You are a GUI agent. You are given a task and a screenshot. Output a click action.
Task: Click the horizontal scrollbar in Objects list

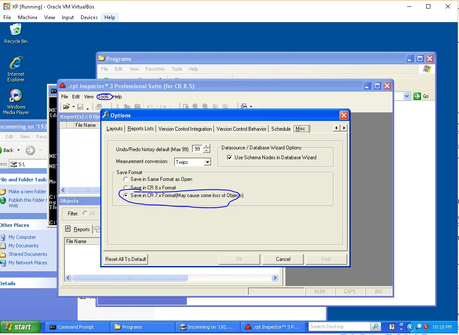pyautogui.click(x=171, y=278)
